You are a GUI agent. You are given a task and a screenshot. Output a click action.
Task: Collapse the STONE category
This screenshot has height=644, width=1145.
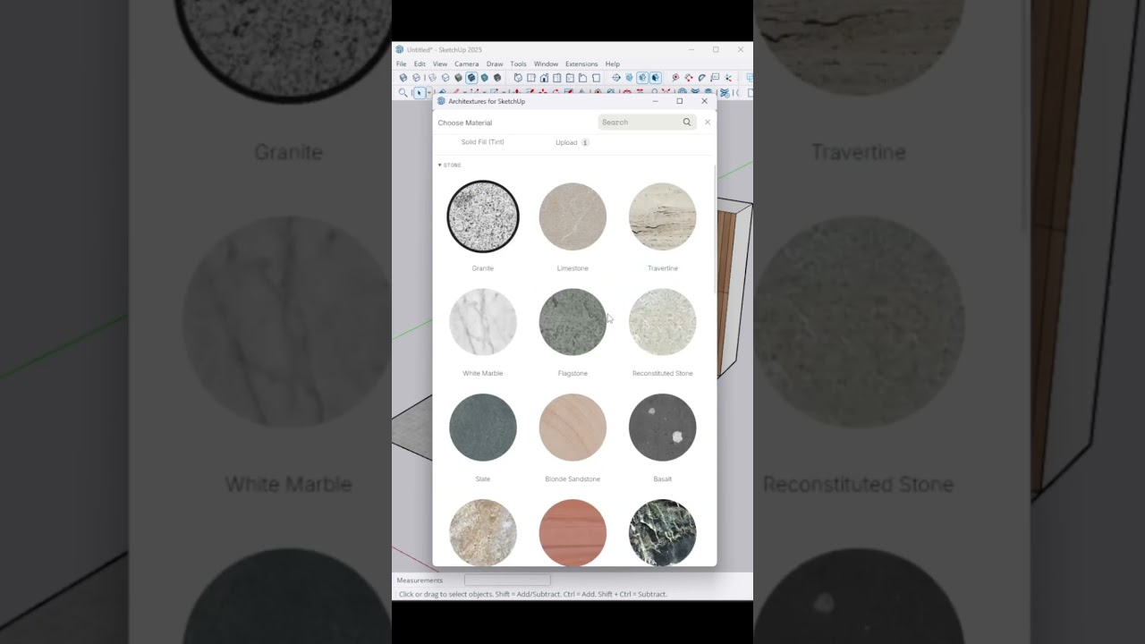(450, 165)
